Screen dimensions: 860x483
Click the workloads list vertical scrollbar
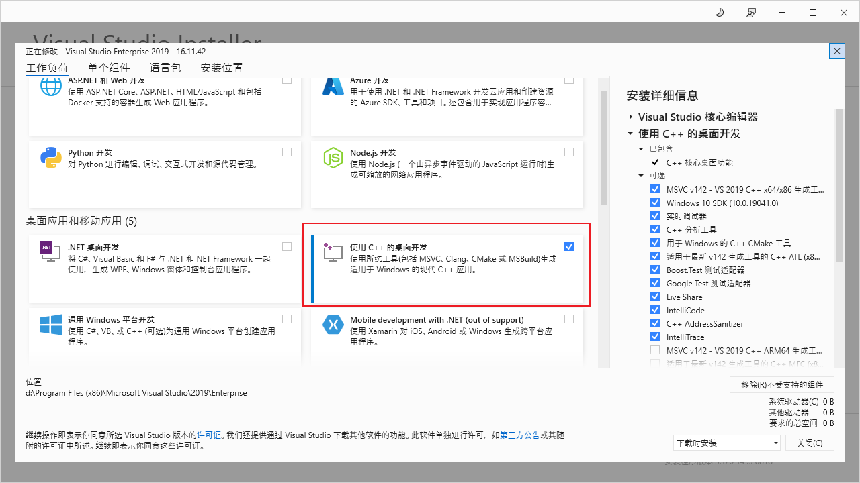coord(603,148)
